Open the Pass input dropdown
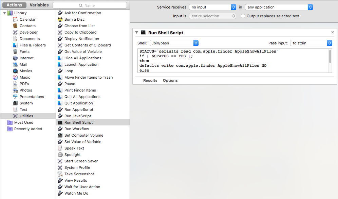338x199 pixels. point(311,43)
